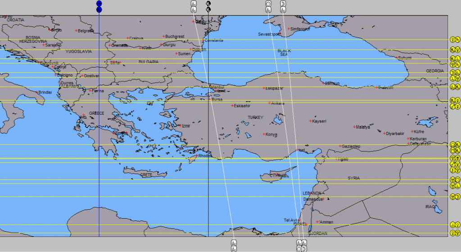Screen dimensions: 461x252
Task: Click the Bucharest city label
Action: point(175,36)
